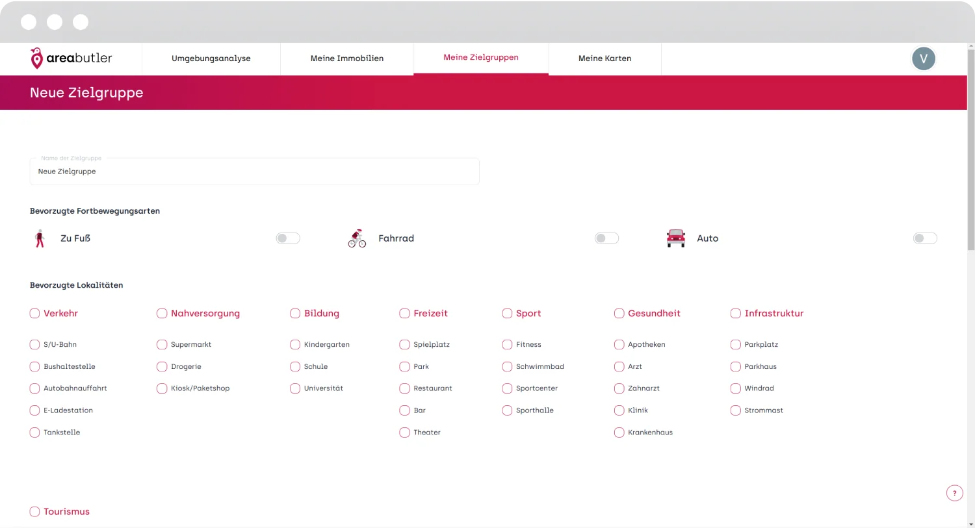Check the Tankstelle checkbox
Screen dimensions: 975x528
(x=34, y=433)
